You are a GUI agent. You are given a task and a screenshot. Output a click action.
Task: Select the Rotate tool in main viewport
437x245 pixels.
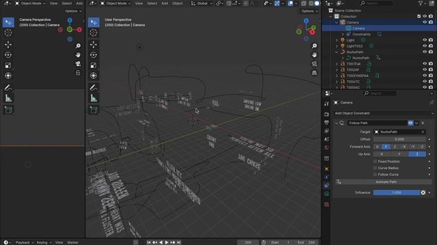94,55
